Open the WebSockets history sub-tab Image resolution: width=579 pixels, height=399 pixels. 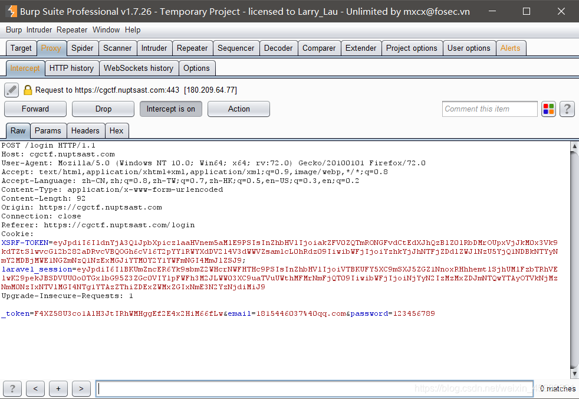[x=139, y=68]
